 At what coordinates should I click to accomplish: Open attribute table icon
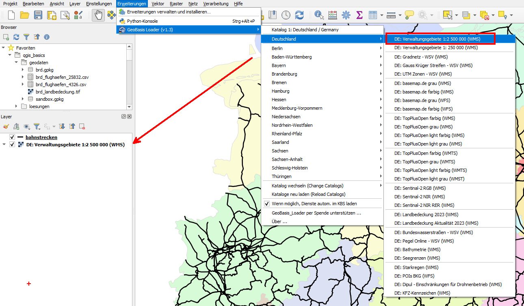[373, 15]
